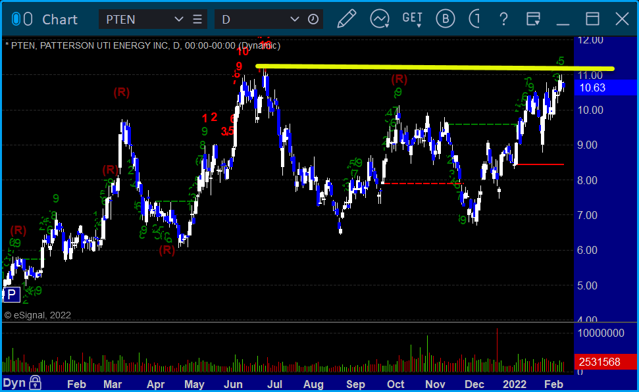Click the 5.00 price axis label
The height and width of the screenshot is (392, 639).
click(587, 285)
